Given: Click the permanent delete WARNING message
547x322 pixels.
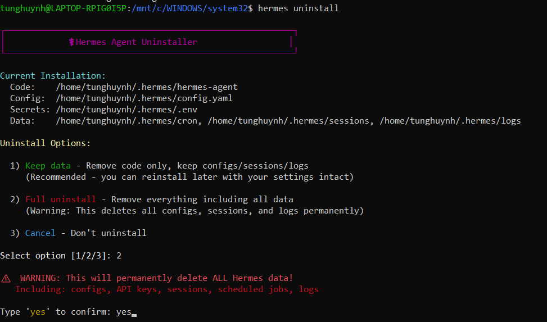Looking at the screenshot, I should pyautogui.click(x=156, y=278).
